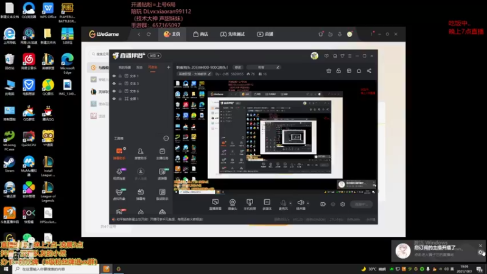This screenshot has height=274, width=487.
Task: Switch to WeGame 主页 tab
Action: 172,34
